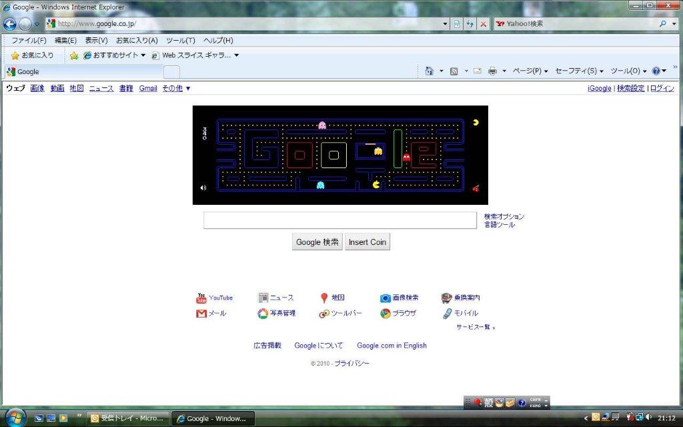
Task: Click the Pac-Man game doodle maze
Action: click(340, 155)
